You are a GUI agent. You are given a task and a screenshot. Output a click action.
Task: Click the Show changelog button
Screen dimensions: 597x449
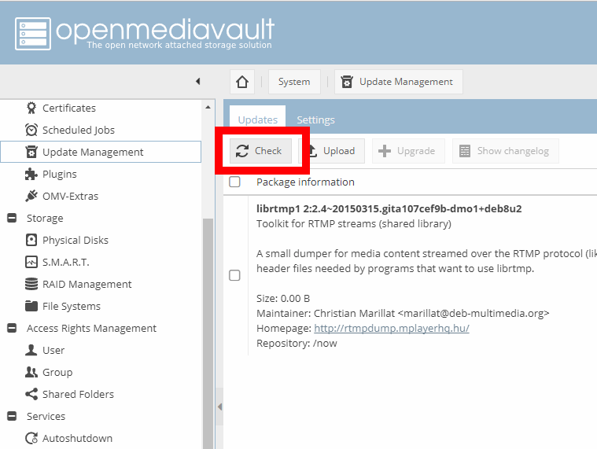click(506, 151)
